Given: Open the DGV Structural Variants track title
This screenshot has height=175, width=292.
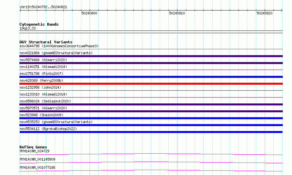Looking at the screenshot, I should [46, 42].
